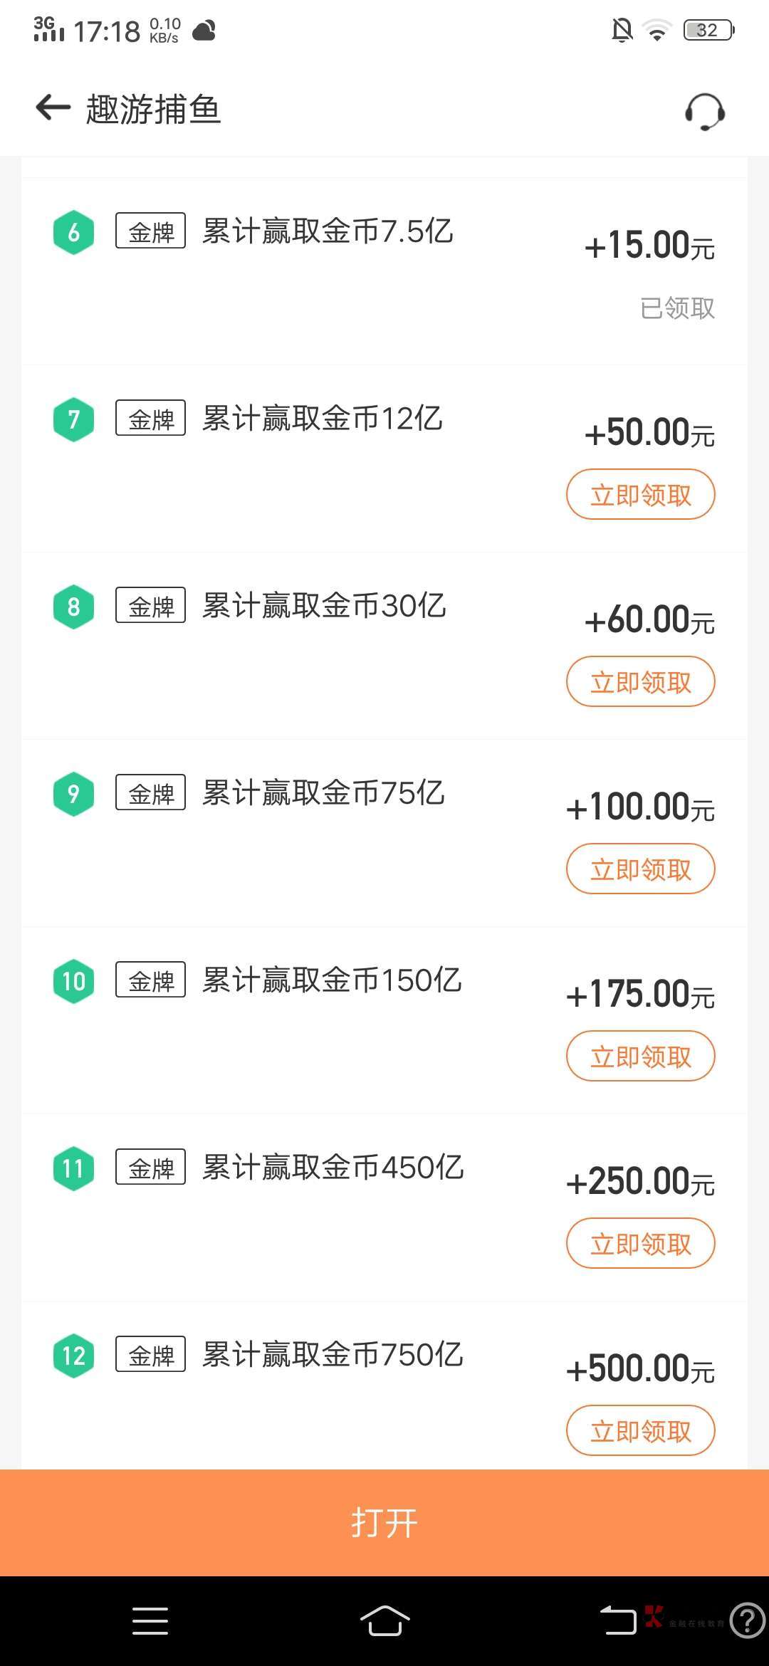The height and width of the screenshot is (1666, 769).
Task: Claim the +60.00元 reward for 30亿
Action: (x=640, y=682)
